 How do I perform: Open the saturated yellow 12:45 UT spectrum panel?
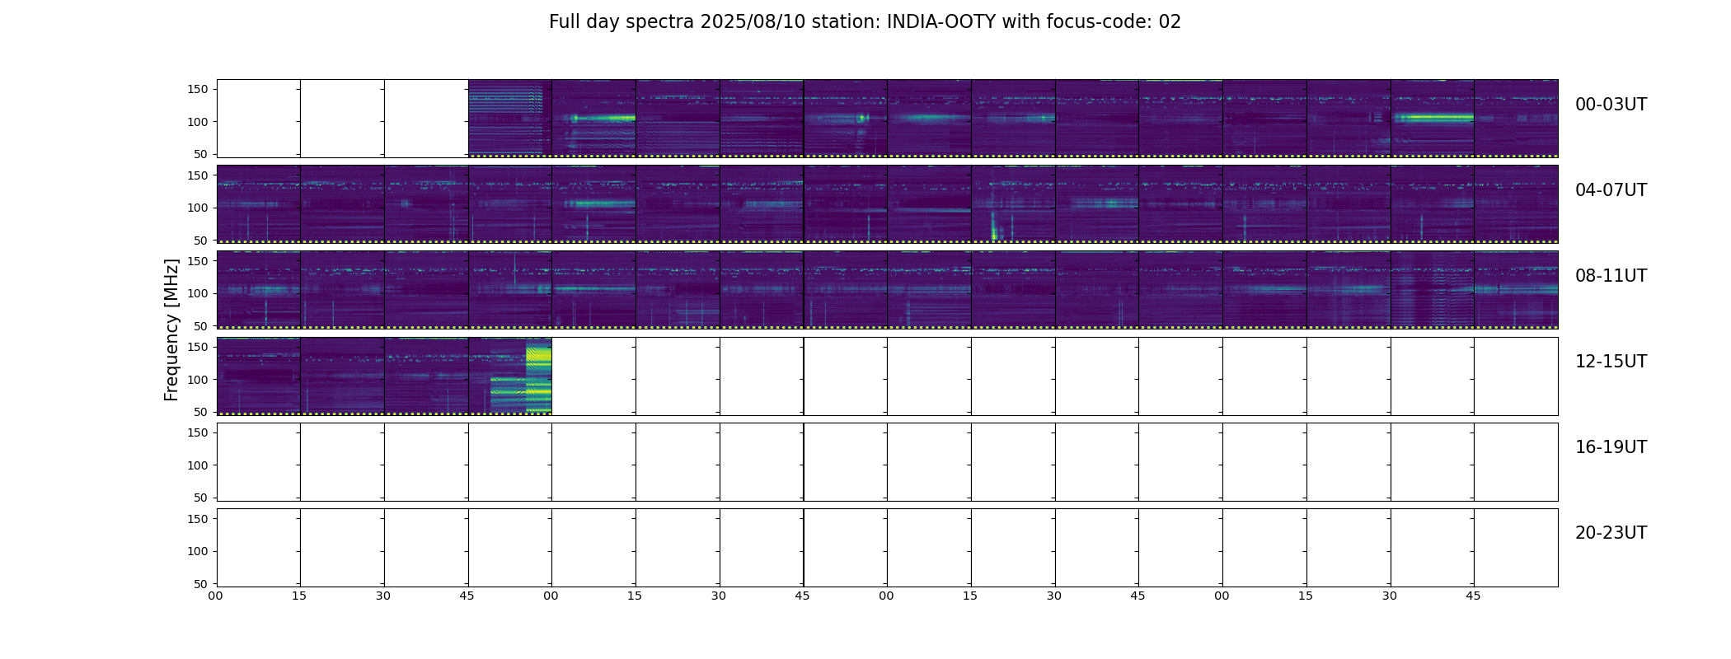click(510, 376)
